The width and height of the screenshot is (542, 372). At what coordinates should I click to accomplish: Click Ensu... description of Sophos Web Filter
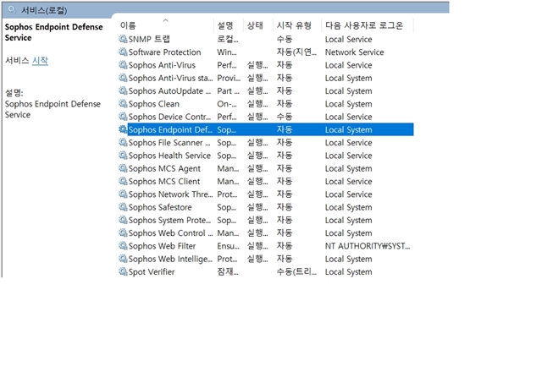pos(228,246)
